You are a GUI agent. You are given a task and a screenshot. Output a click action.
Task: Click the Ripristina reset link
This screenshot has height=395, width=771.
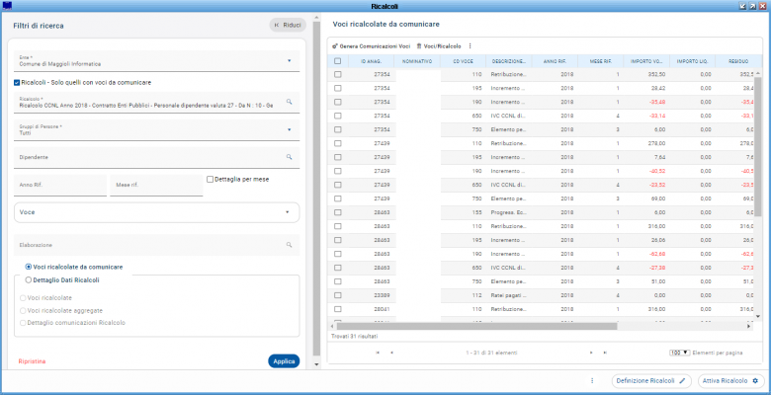click(32, 361)
